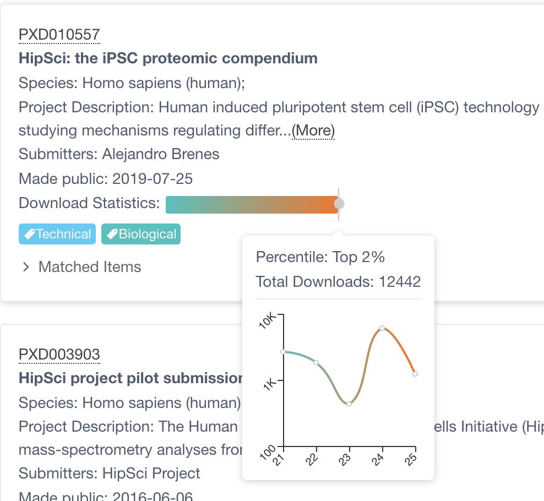Click the Total Downloads: 12442 text
The width and height of the screenshot is (544, 501).
pyautogui.click(x=338, y=282)
